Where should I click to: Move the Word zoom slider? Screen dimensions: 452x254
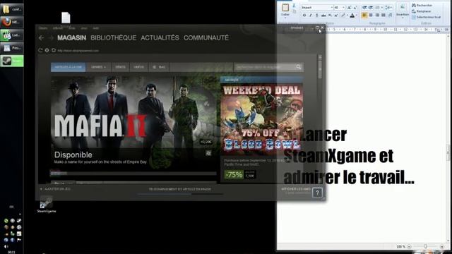[x=425, y=246]
